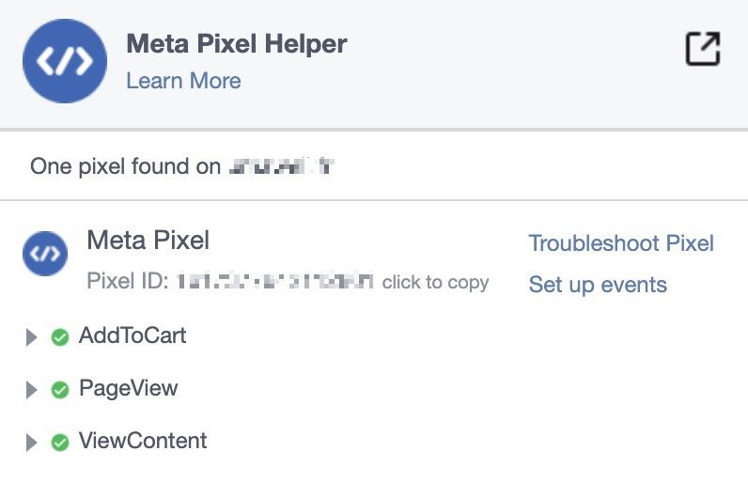This screenshot has height=498, width=748.
Task: Expand the ViewContent event details arrow
Action: tap(32, 443)
